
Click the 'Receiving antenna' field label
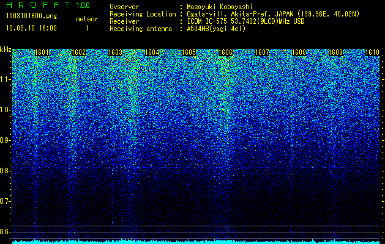click(x=141, y=29)
